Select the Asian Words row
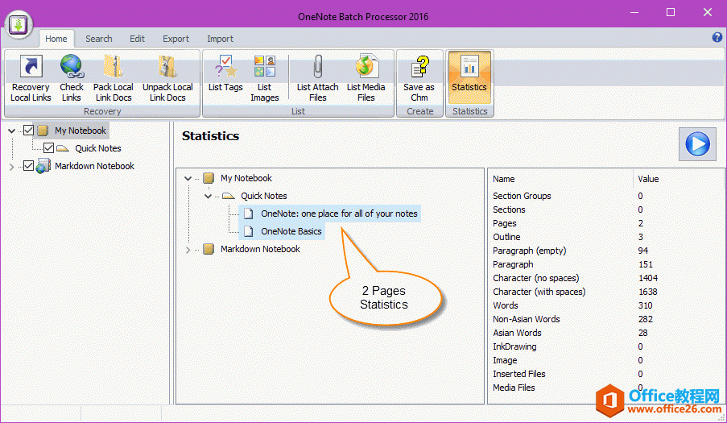The width and height of the screenshot is (727, 423). [605, 333]
